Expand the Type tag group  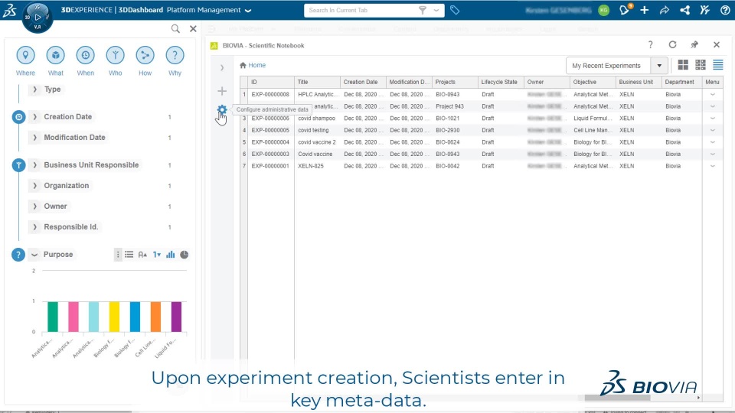(34, 89)
